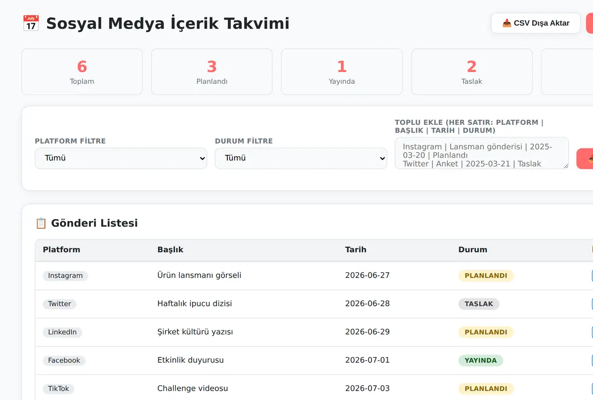Click the title Etkinlik duyurusu
The width and height of the screenshot is (593, 400).
(191, 360)
